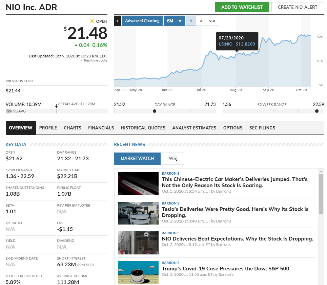Click the PUBLIC FLOAT value 1.07B
The width and height of the screenshot is (327, 285).
click(x=64, y=194)
